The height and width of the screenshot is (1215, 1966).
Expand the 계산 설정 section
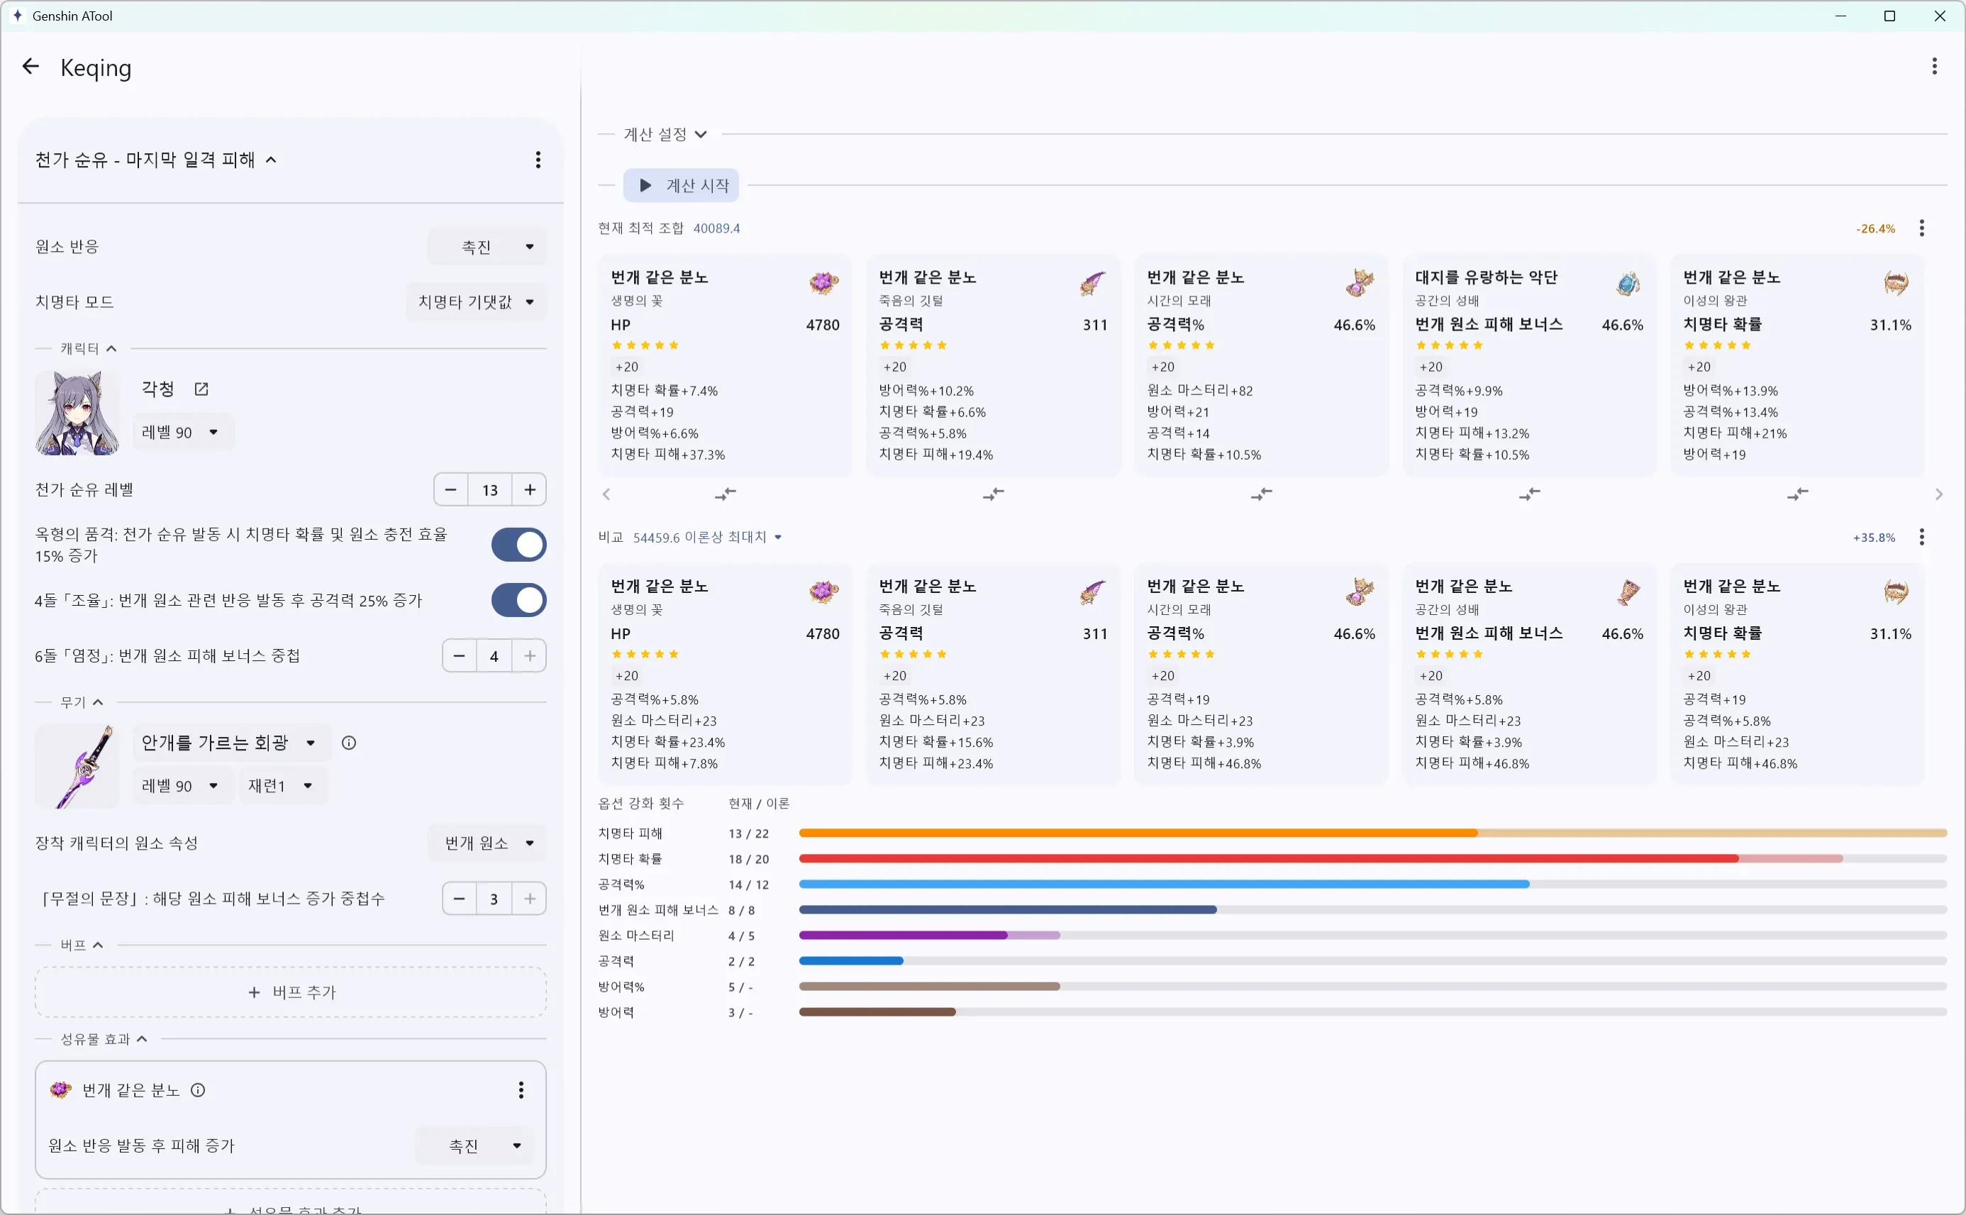665,134
